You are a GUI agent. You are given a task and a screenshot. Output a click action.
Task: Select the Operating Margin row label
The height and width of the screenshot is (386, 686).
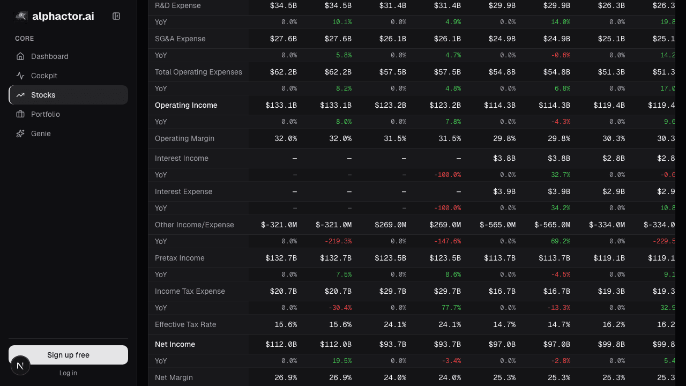[184, 138]
